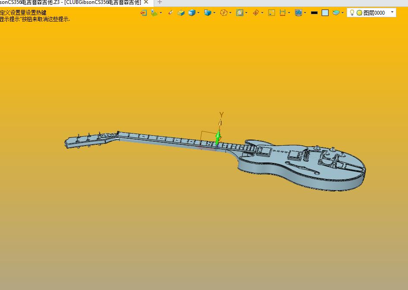Add a new tab with plus button

point(160,2)
